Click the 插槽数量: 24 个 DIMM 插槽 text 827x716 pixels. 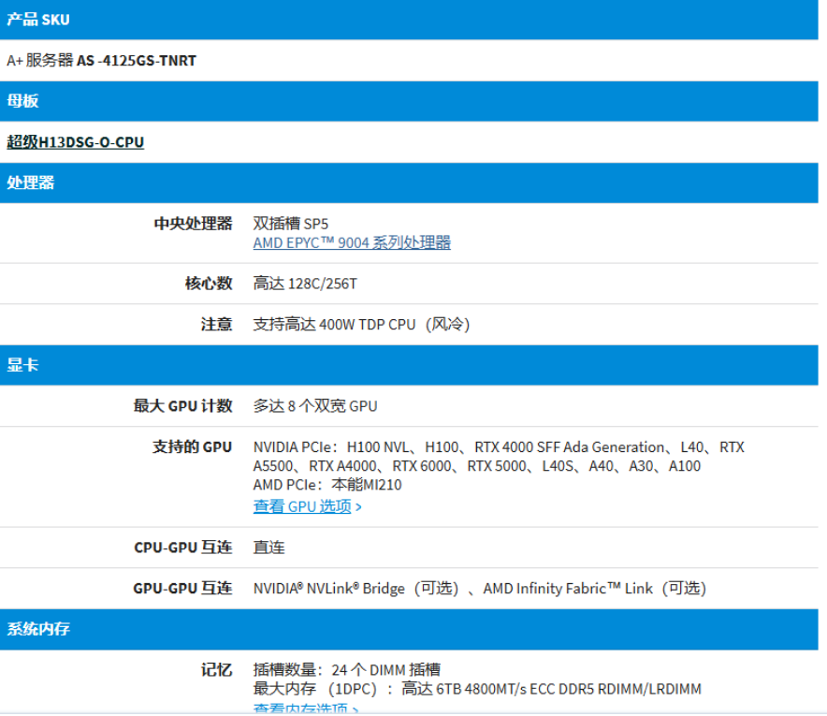tap(346, 669)
